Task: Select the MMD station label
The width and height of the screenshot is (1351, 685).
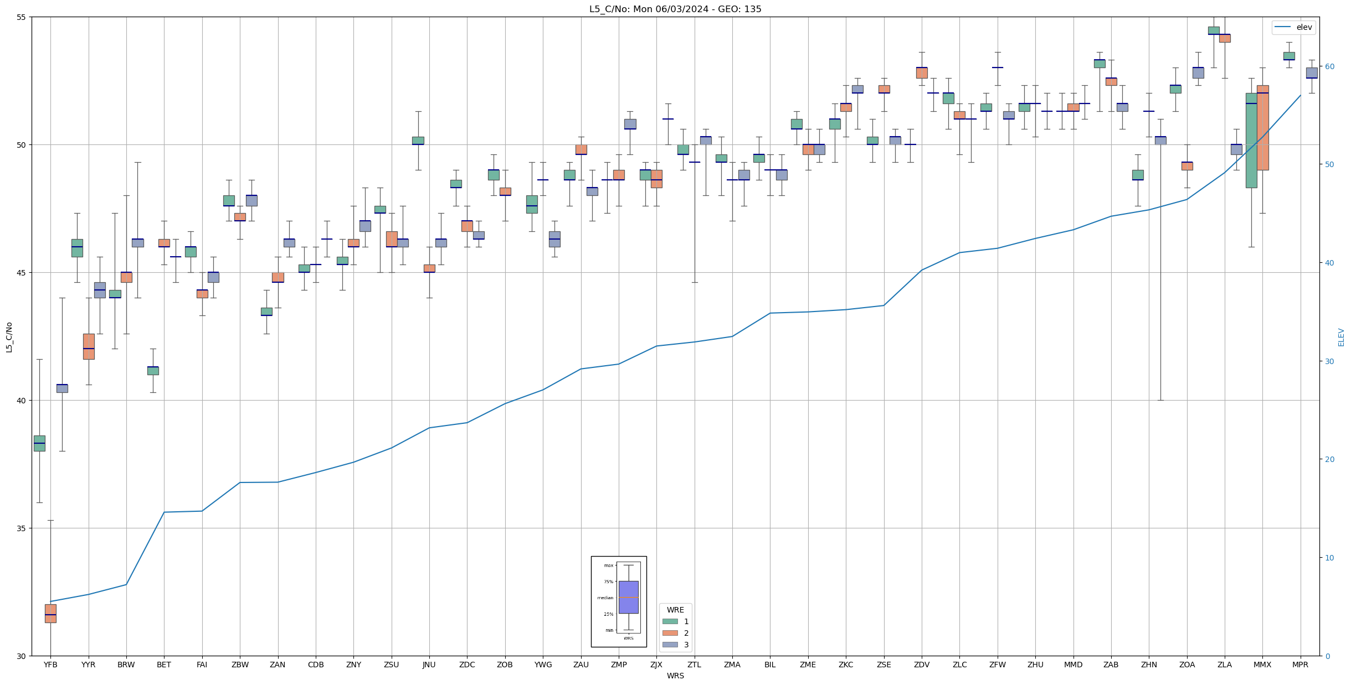Action: coord(1073,665)
